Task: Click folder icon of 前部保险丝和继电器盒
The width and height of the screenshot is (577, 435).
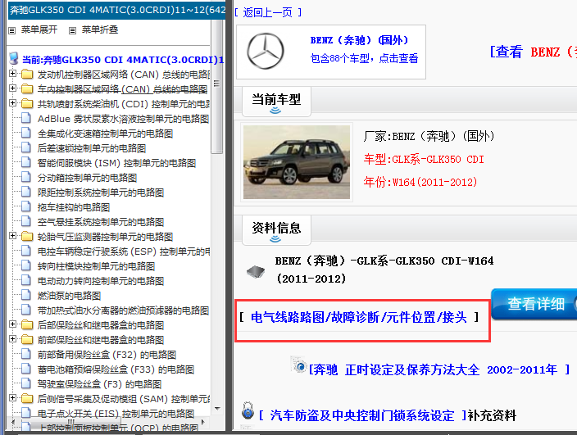Action: (27, 339)
